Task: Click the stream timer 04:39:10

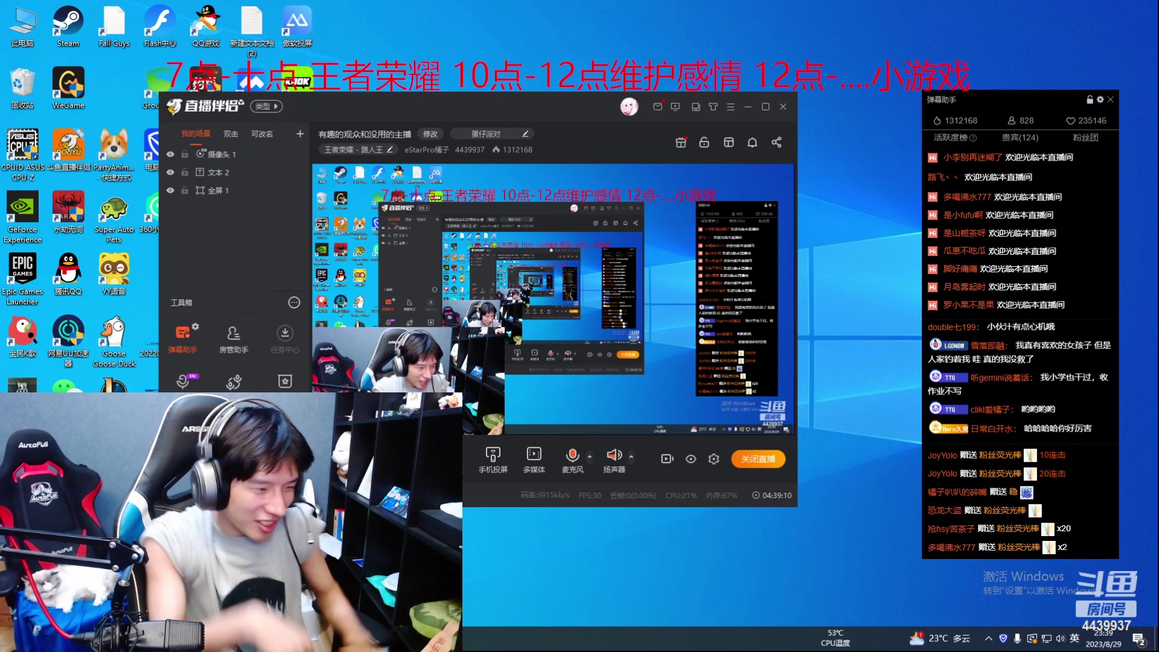Action: pos(772,496)
